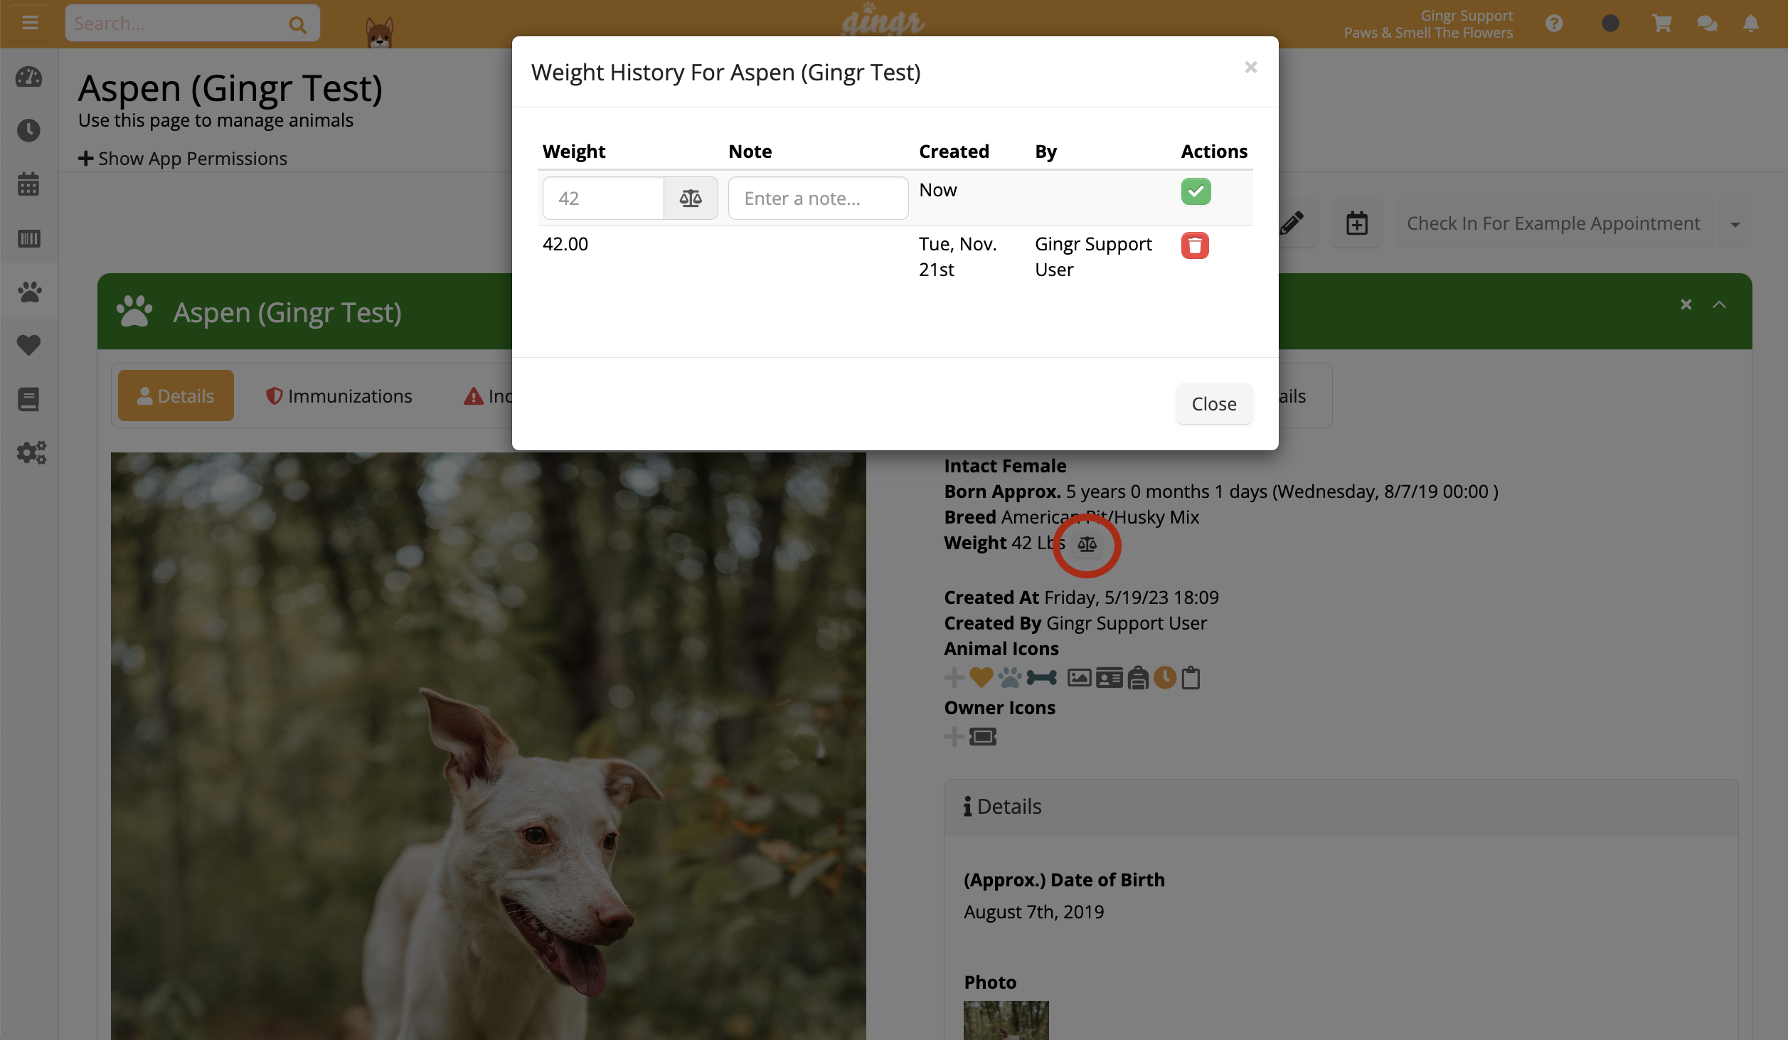Open the help question mark icon

1554,23
